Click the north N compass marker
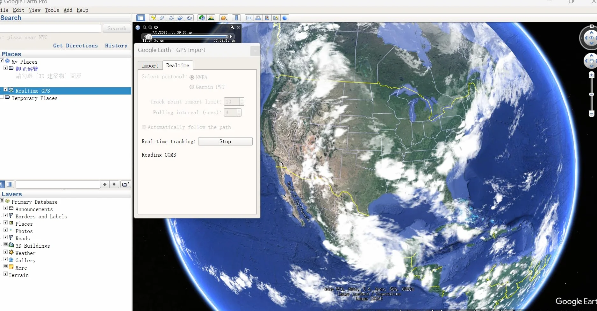Screen dimensions: 597x311 pos(592,26)
